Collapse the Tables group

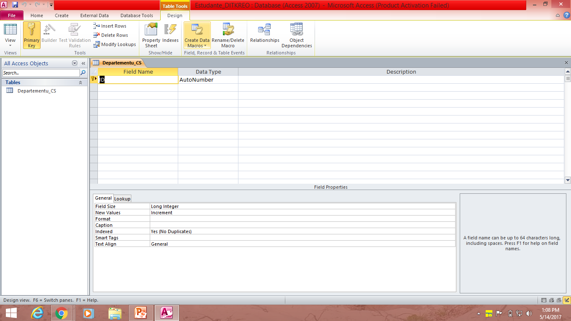coord(80,82)
